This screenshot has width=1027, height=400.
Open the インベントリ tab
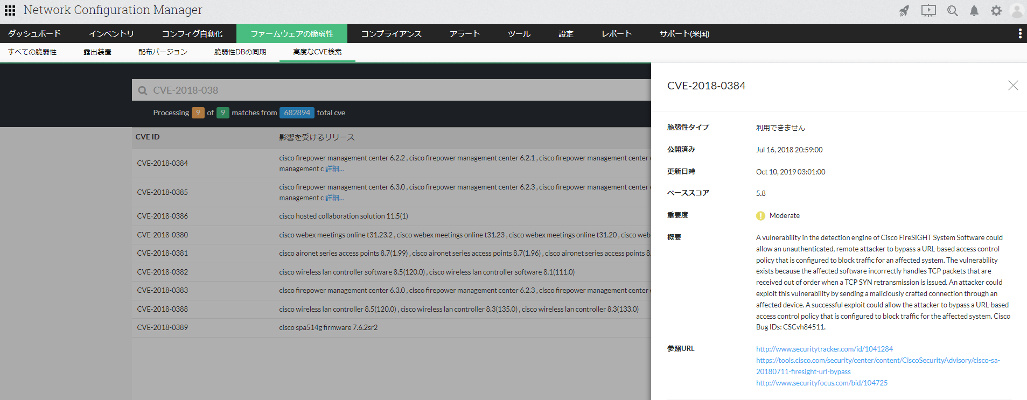(x=111, y=34)
